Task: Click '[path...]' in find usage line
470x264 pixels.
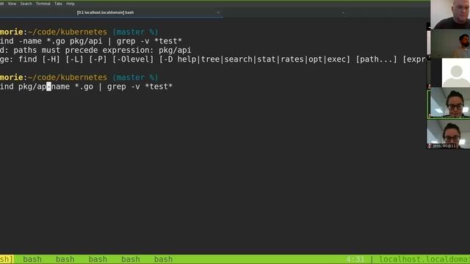Action: click(x=376, y=59)
